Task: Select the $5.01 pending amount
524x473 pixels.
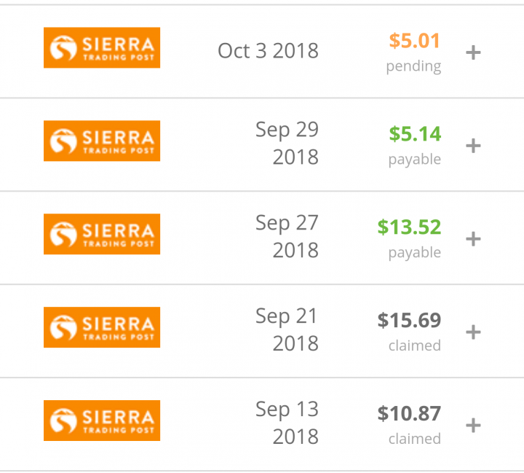Action: coord(414,41)
